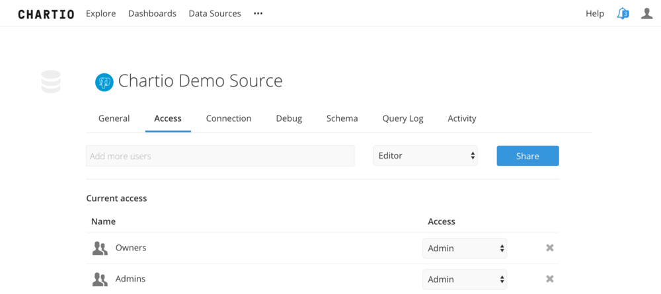Screen dimensions: 661x294
Task: Click the Admins group name
Action: click(130, 279)
